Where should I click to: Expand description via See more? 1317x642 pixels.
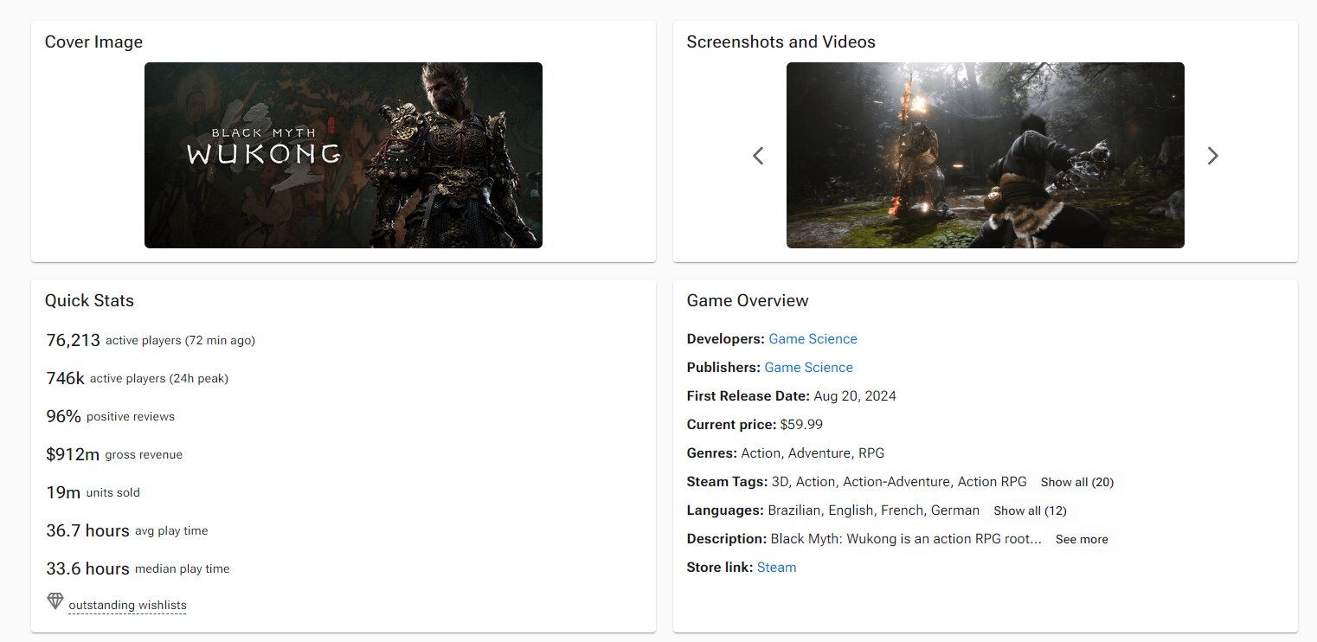tap(1082, 539)
